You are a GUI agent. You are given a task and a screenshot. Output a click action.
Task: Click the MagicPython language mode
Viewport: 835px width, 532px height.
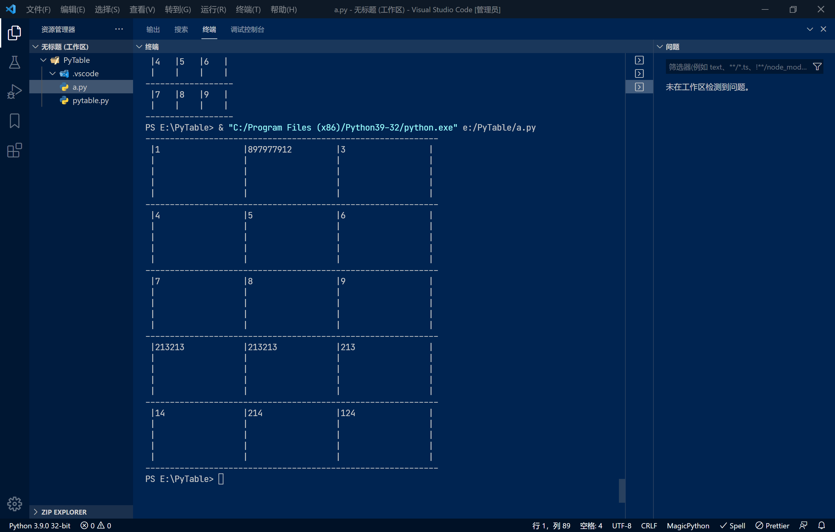[x=688, y=525]
